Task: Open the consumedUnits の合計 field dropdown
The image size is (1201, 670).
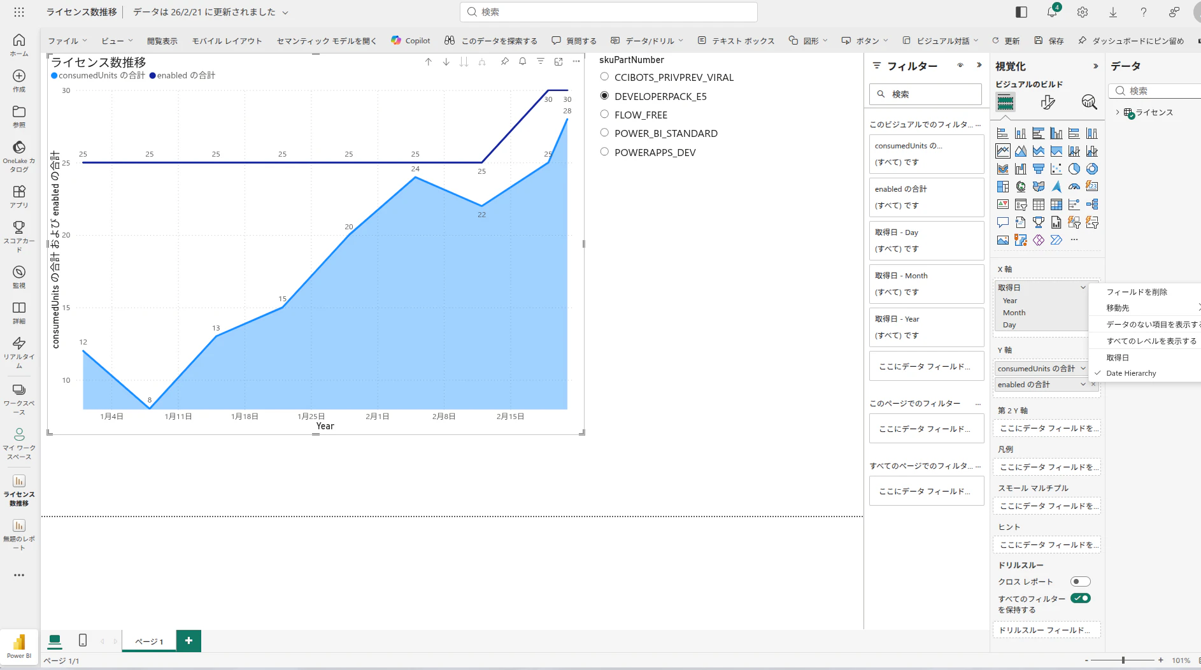Action: [x=1083, y=368]
